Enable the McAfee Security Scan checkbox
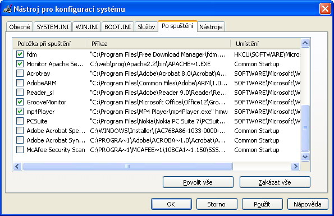 pos(20,150)
